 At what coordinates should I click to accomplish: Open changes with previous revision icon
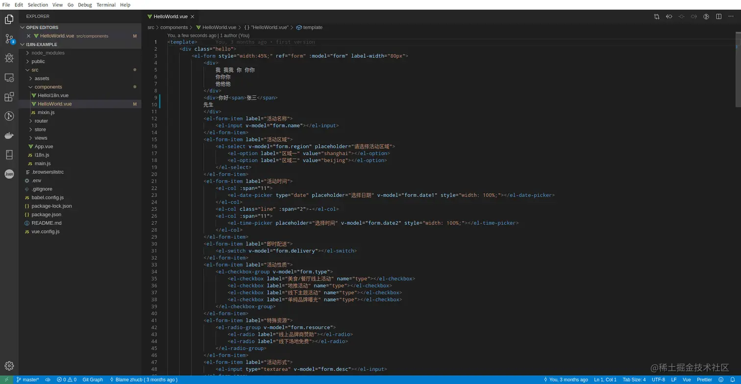(669, 17)
